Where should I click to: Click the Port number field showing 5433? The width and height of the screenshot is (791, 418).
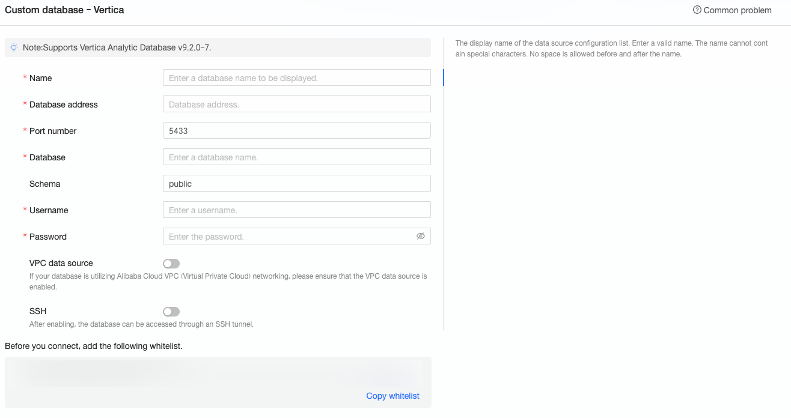tap(297, 130)
